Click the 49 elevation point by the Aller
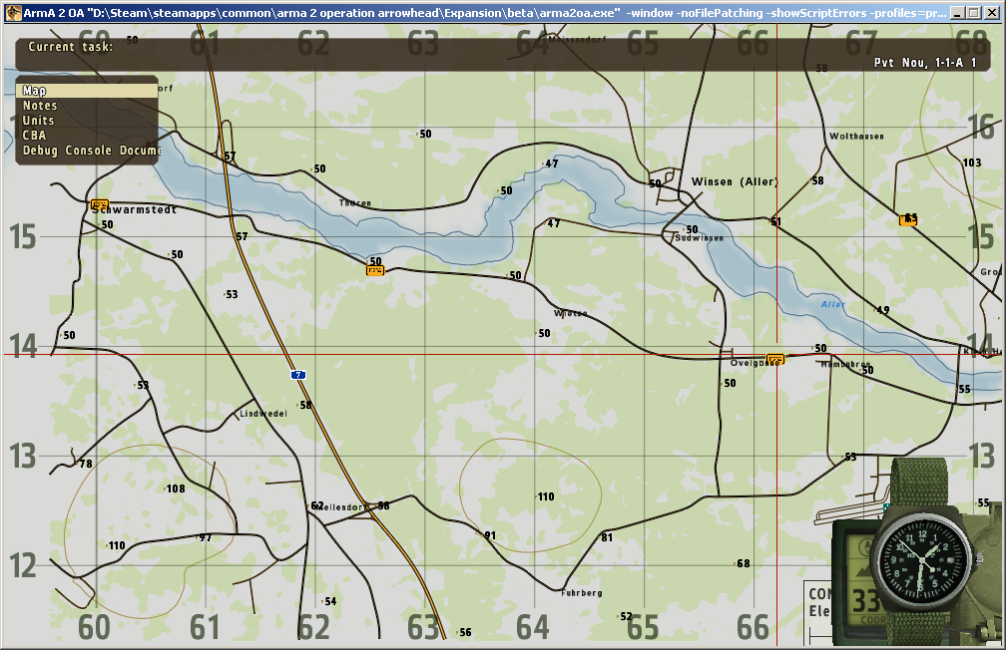The width and height of the screenshot is (1006, 650). tap(883, 310)
